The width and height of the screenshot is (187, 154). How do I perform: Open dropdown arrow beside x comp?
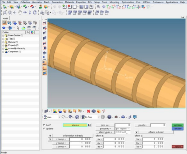click(x=50, y=139)
